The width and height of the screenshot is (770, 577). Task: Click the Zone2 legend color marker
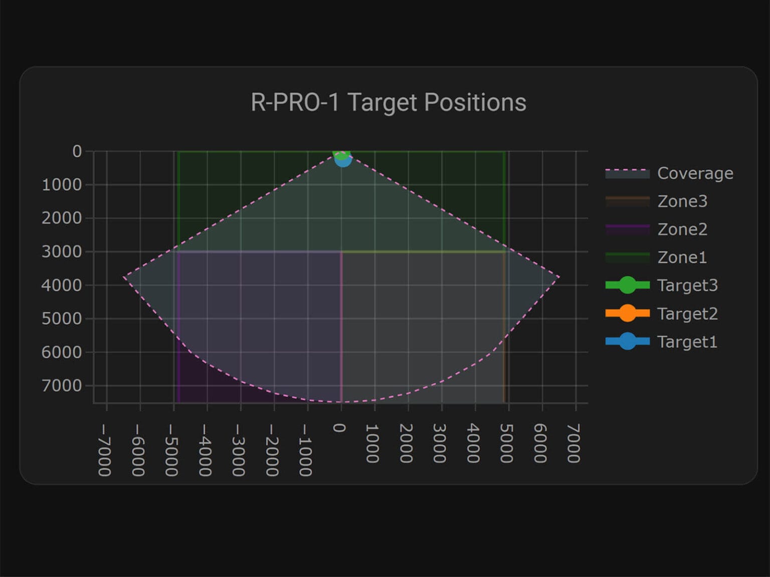[627, 229]
